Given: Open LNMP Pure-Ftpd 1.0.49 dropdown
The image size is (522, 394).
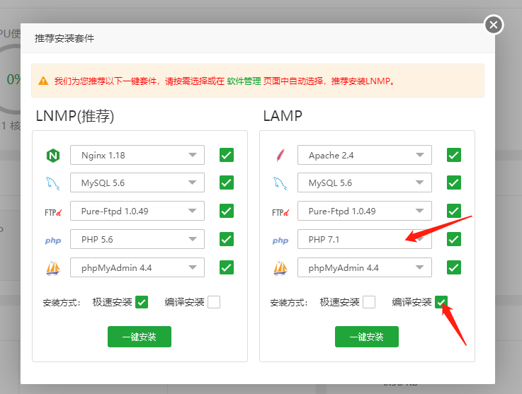Looking at the screenshot, I should click(137, 211).
